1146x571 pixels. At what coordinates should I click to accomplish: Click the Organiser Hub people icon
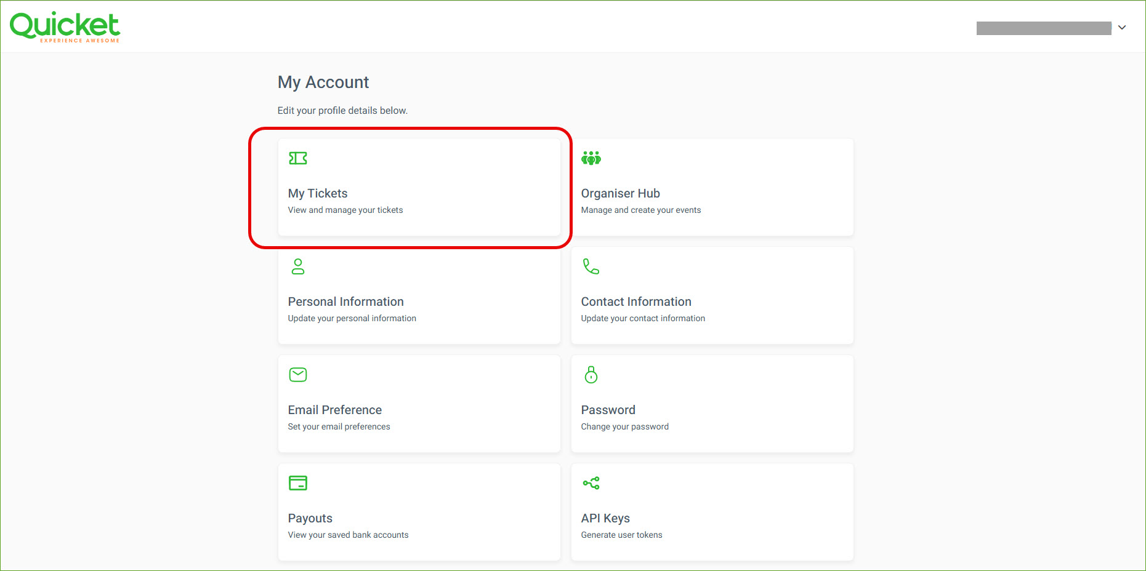click(591, 158)
